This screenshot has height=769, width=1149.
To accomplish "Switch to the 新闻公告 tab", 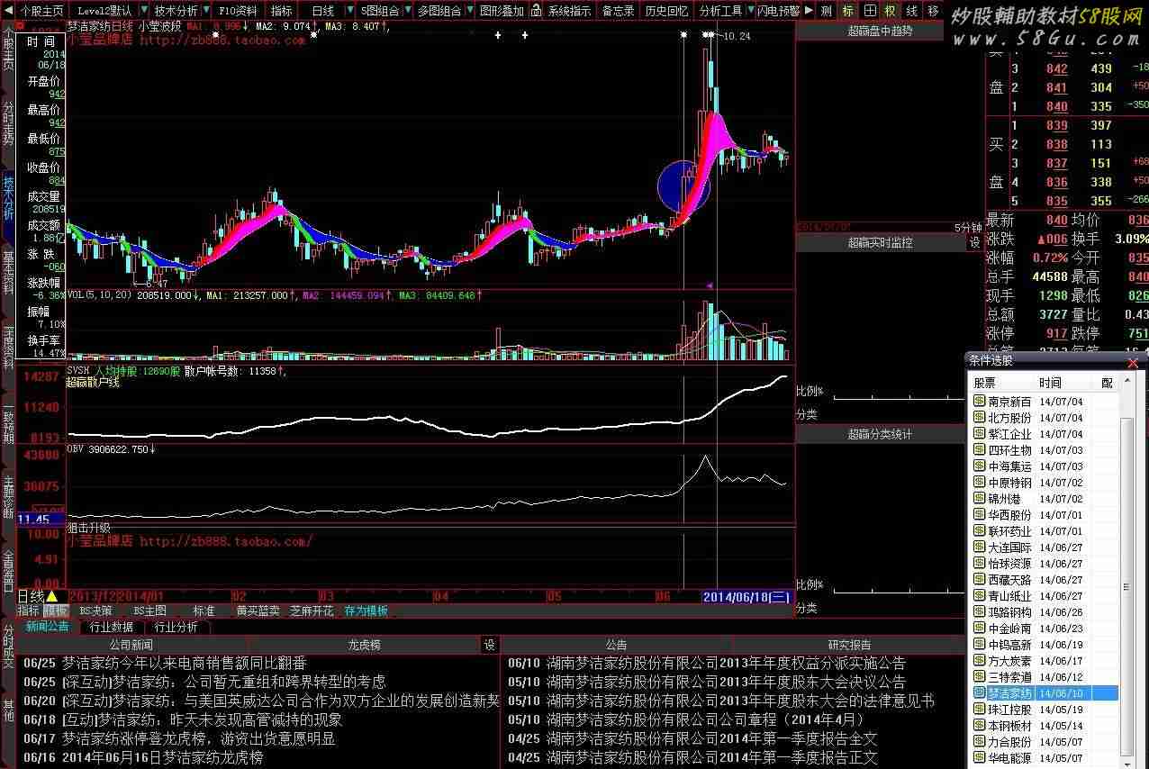I will [x=47, y=626].
